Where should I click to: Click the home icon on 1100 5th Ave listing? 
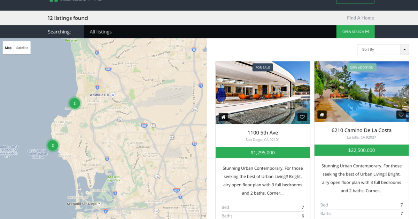click(x=223, y=117)
